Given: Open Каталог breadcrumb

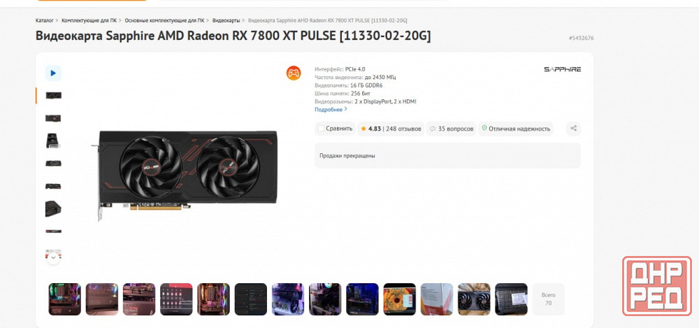Looking at the screenshot, I should pos(45,20).
